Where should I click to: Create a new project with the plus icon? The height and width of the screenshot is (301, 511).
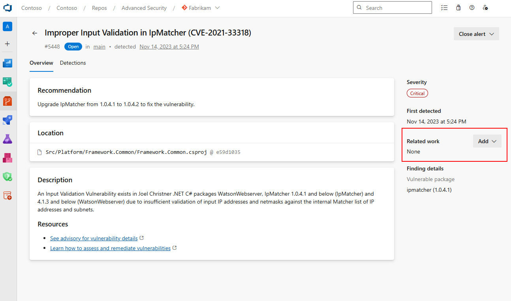8,44
